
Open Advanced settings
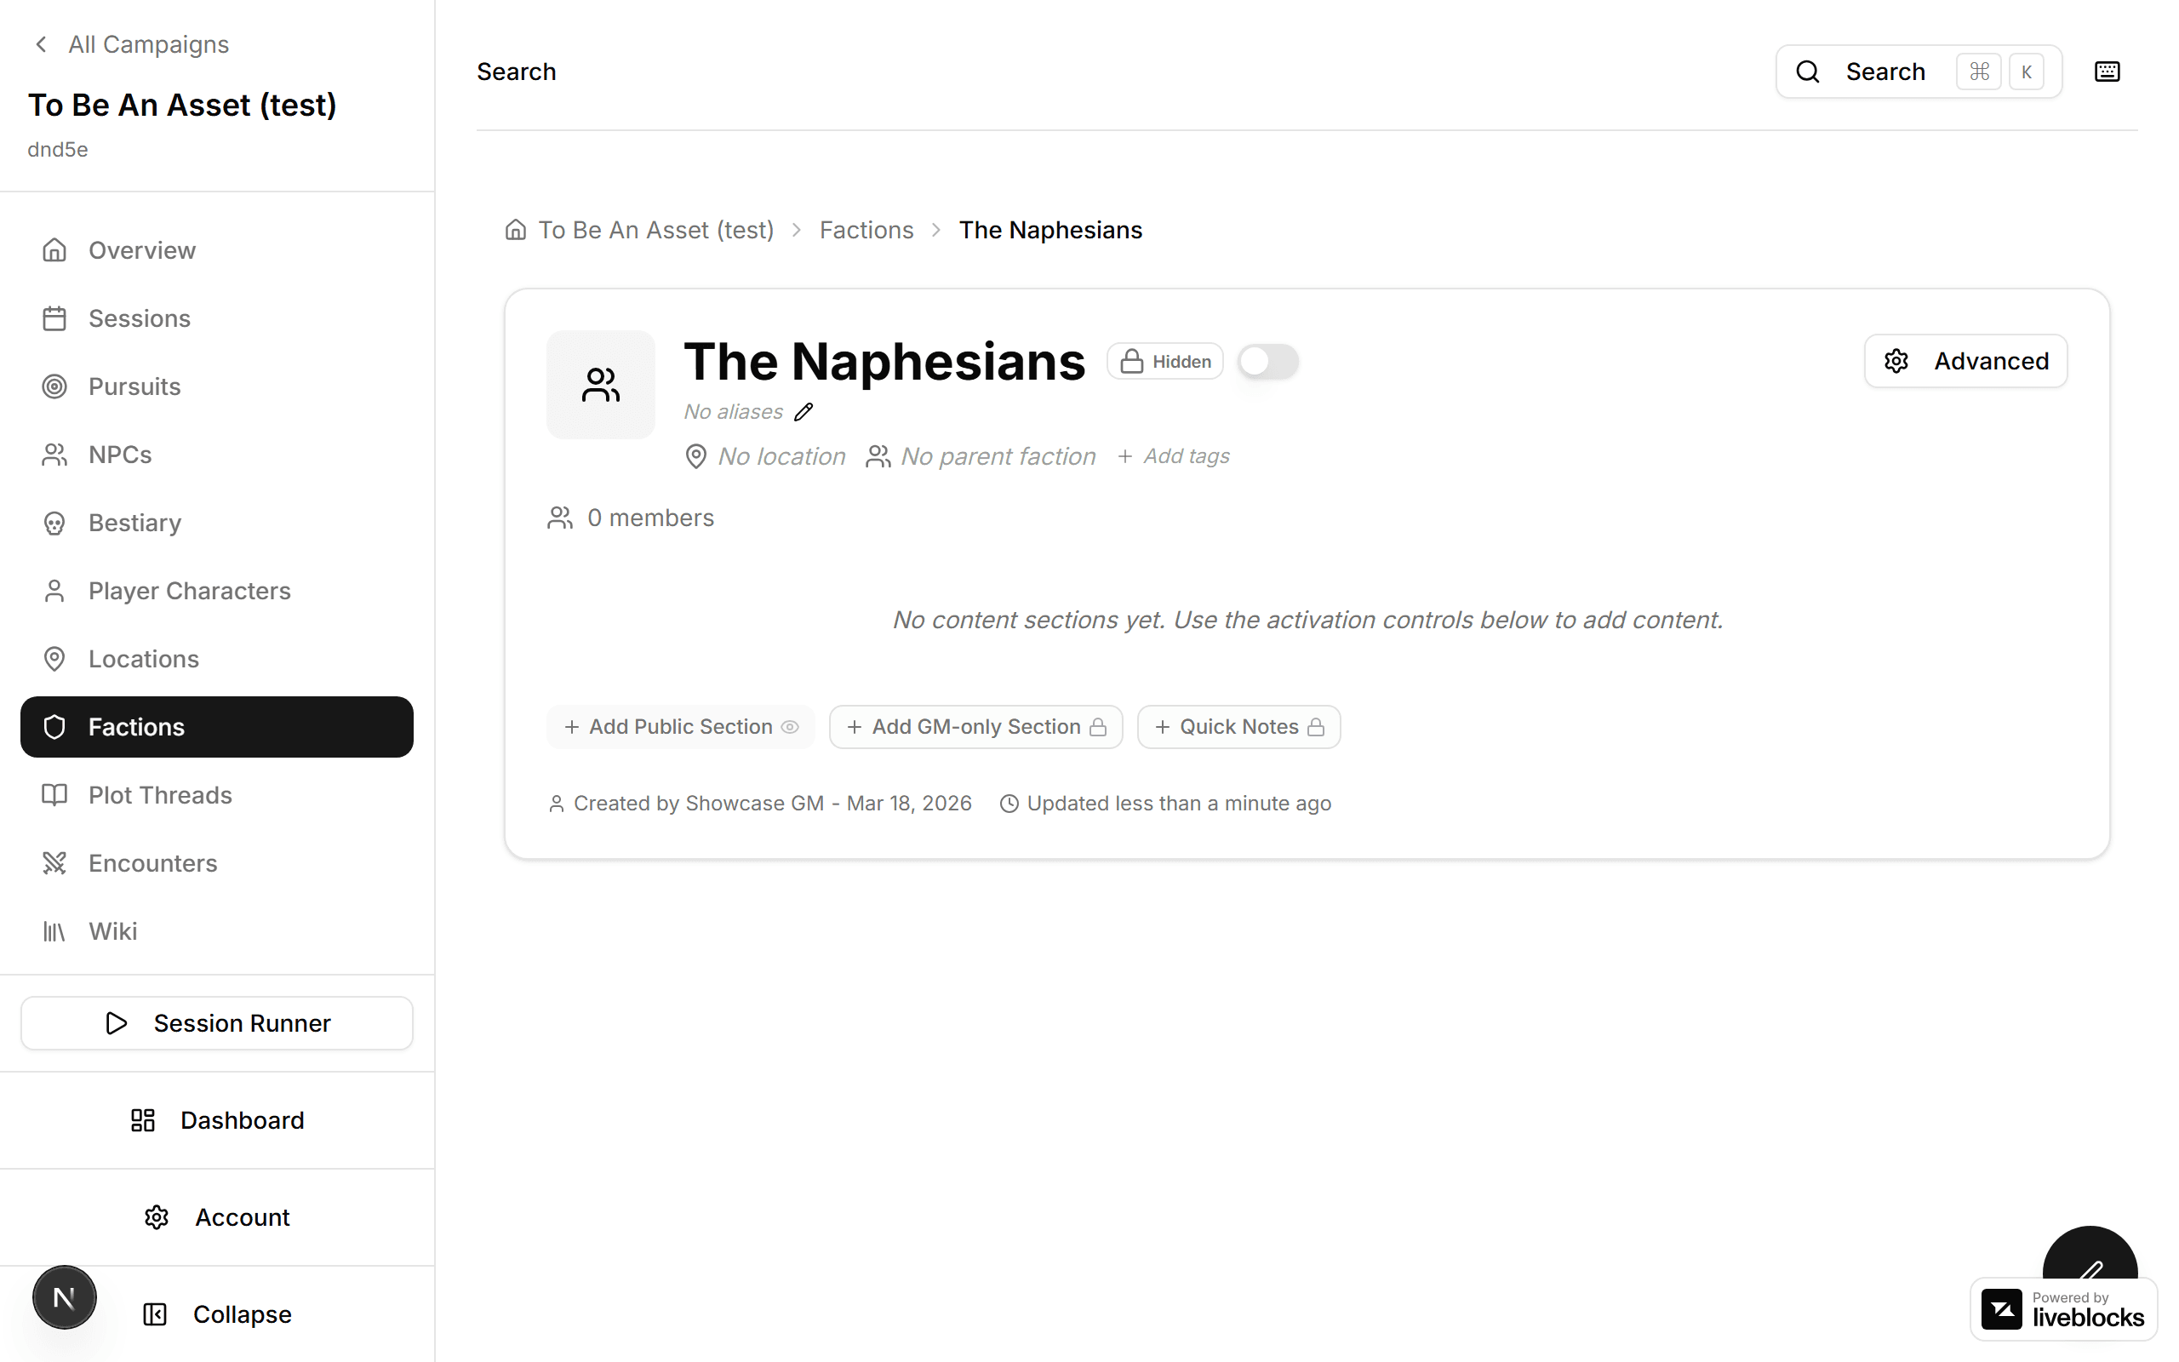(x=1965, y=360)
